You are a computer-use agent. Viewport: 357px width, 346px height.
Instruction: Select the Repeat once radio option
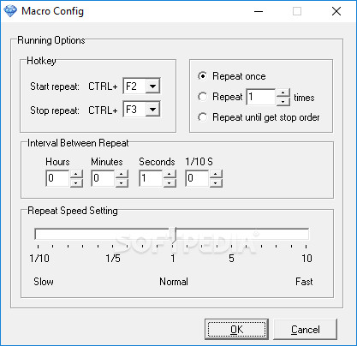click(x=202, y=76)
